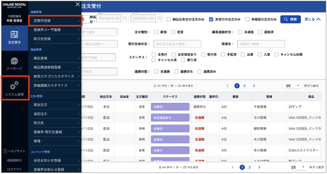Expand 商品登録 submenu item
327x174 pixels.
(55, 58)
